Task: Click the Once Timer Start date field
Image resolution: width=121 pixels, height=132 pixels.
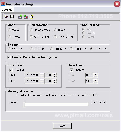Action: point(32,75)
